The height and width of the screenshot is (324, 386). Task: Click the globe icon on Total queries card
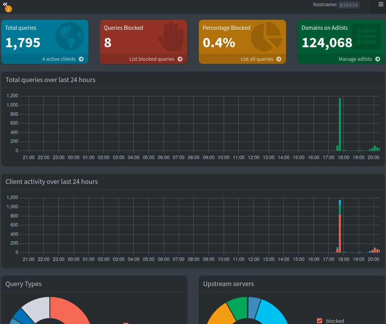pyautogui.click(x=70, y=36)
